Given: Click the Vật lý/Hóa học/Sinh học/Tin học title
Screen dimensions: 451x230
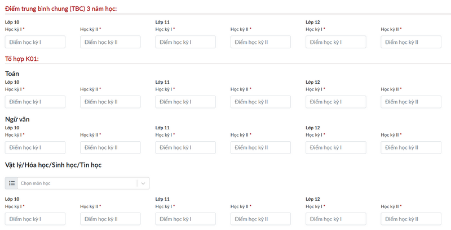Looking at the screenshot, I should 53,165.
